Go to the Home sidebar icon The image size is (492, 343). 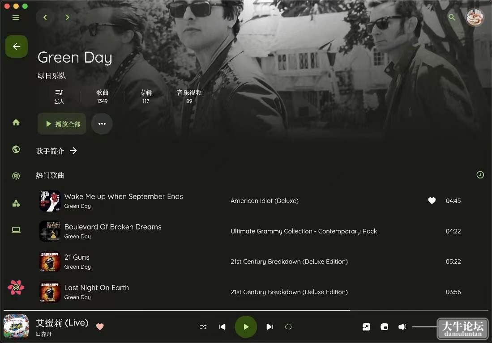(16, 122)
